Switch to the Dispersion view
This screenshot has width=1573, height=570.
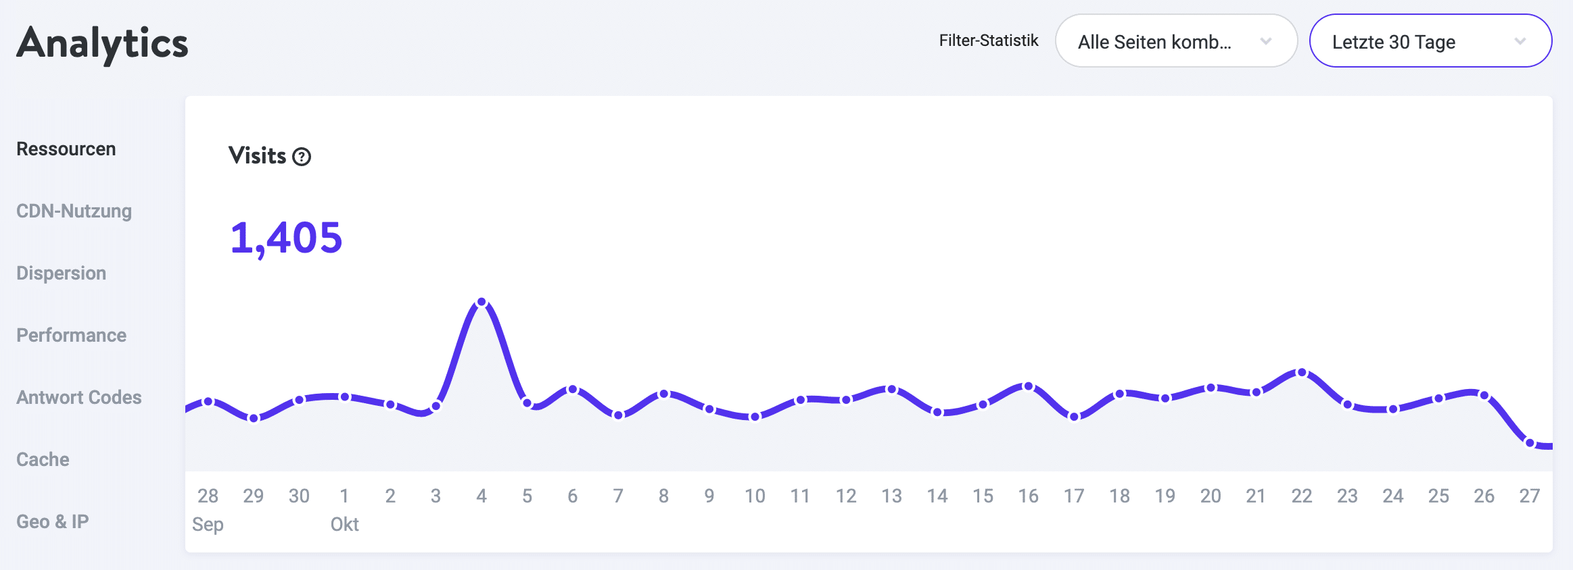pyautogui.click(x=61, y=273)
